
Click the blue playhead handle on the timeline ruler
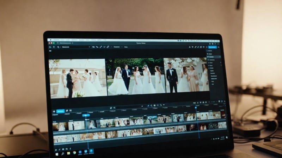point(86,116)
